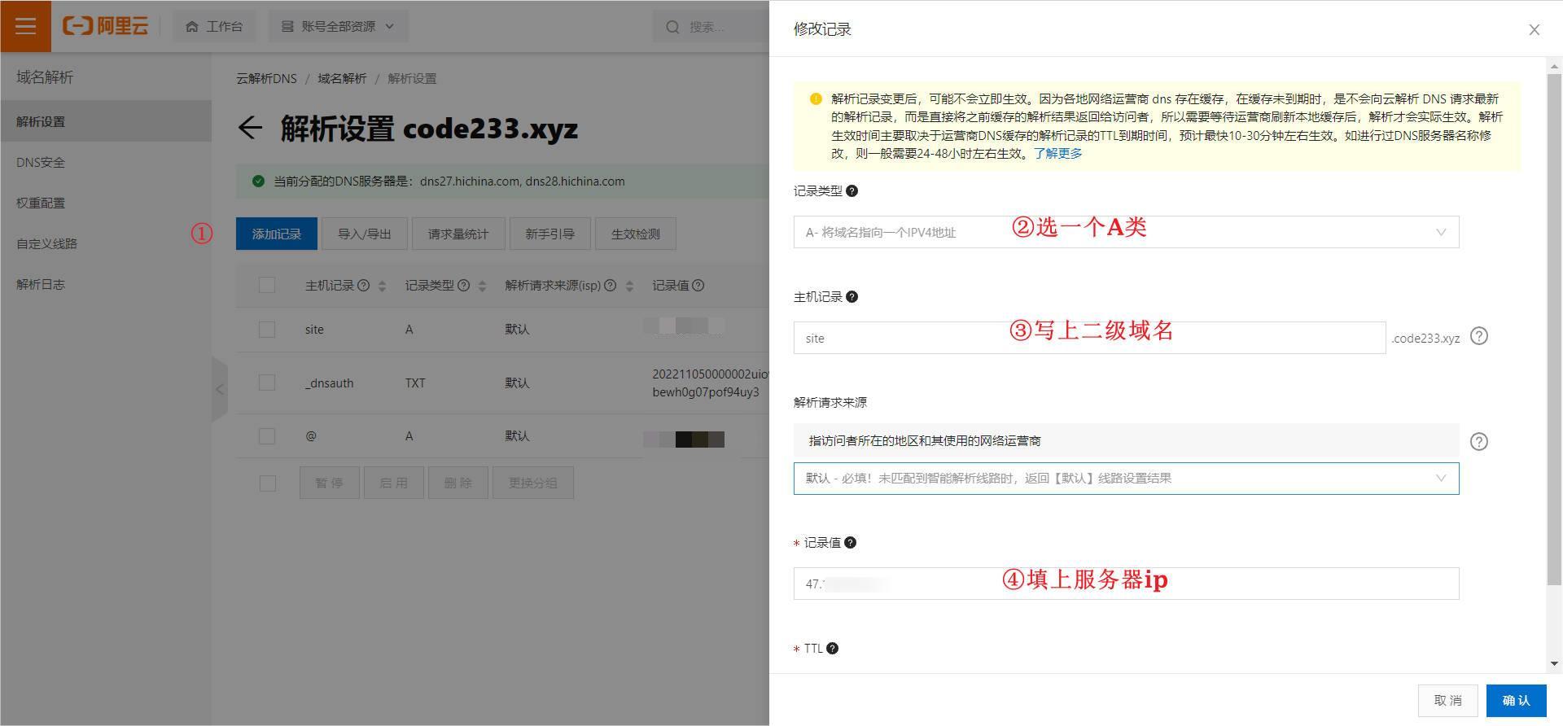
Task: Open the 默认 resolution line dropdown
Action: tap(1126, 479)
